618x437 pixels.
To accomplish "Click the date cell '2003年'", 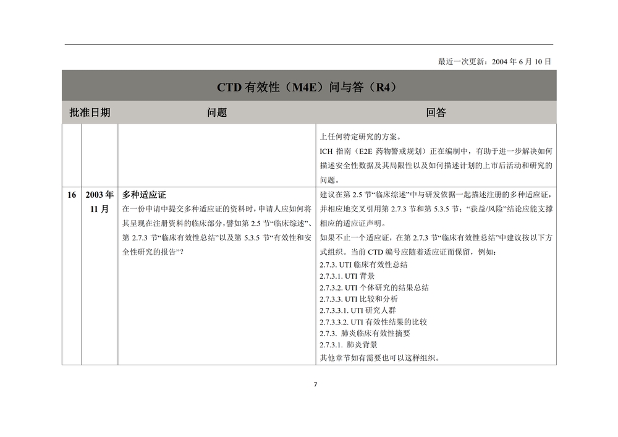I will tap(99, 195).
